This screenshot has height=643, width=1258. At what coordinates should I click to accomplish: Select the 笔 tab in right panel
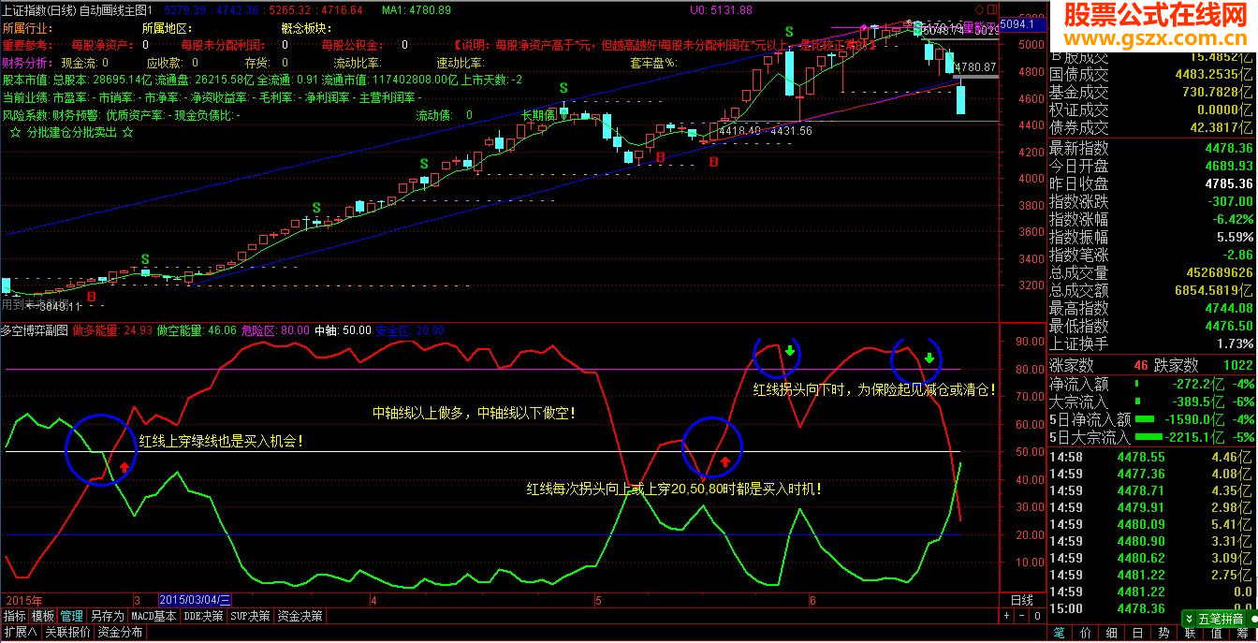[x=1059, y=633]
